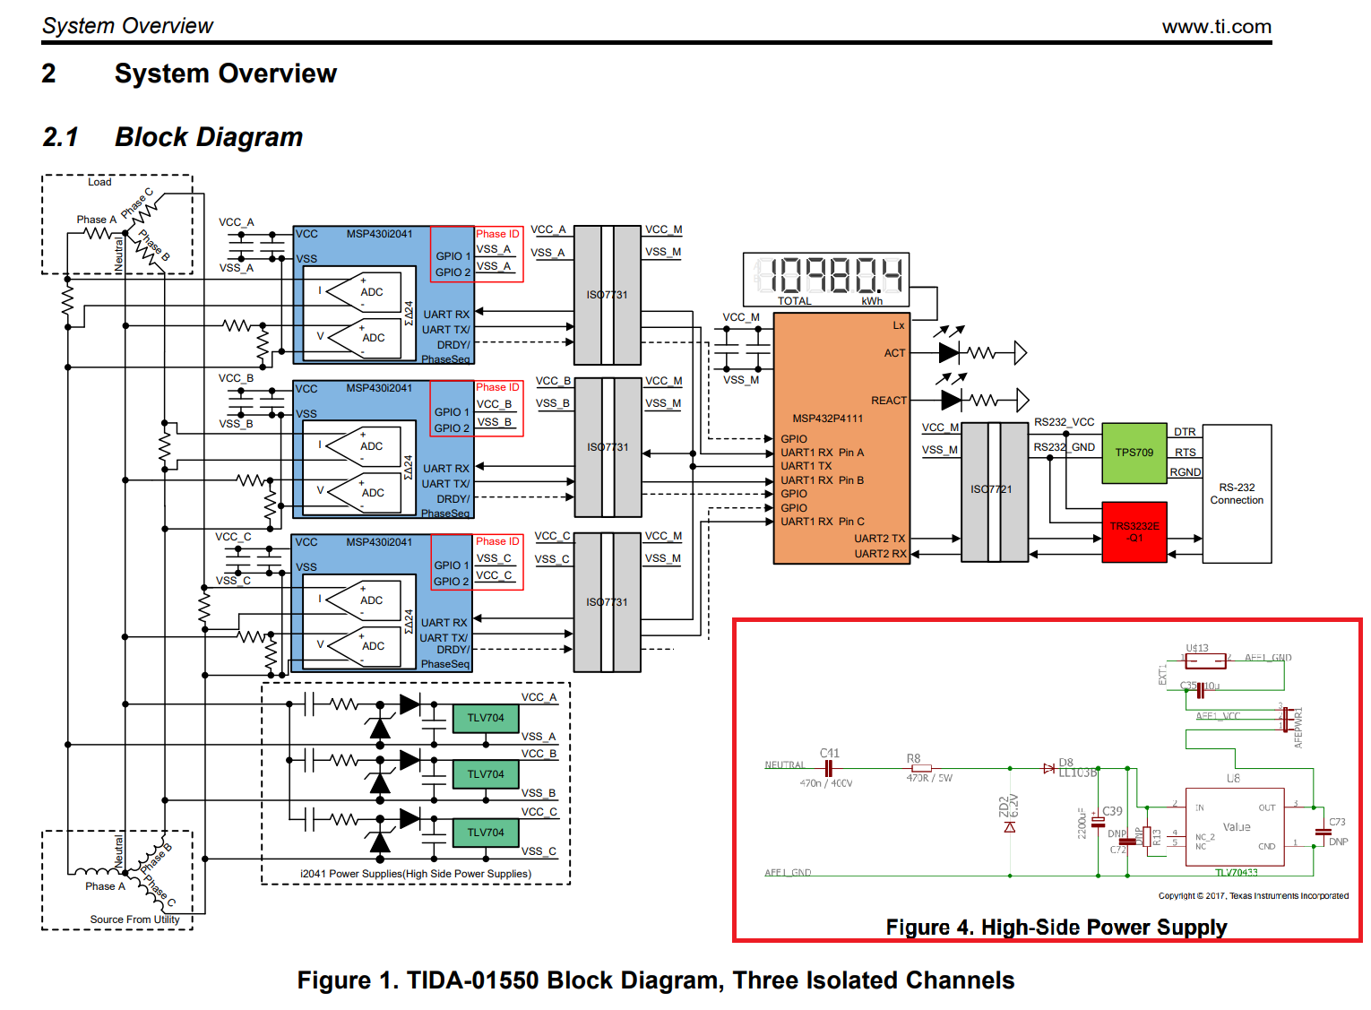Image resolution: width=1371 pixels, height=1010 pixels.
Task: Click the U8 regulator box in the schematic
Action: click(x=1236, y=826)
